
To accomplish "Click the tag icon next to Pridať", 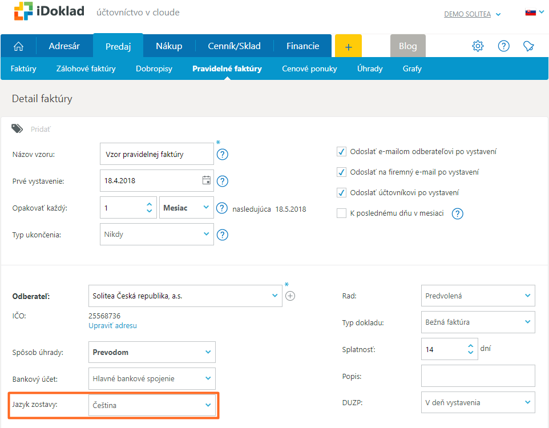I will tap(18, 129).
